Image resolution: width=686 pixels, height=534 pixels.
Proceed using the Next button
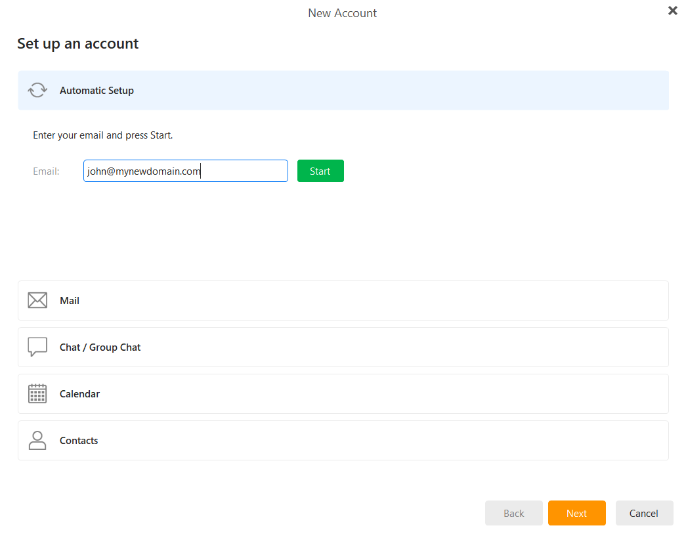[x=576, y=513]
